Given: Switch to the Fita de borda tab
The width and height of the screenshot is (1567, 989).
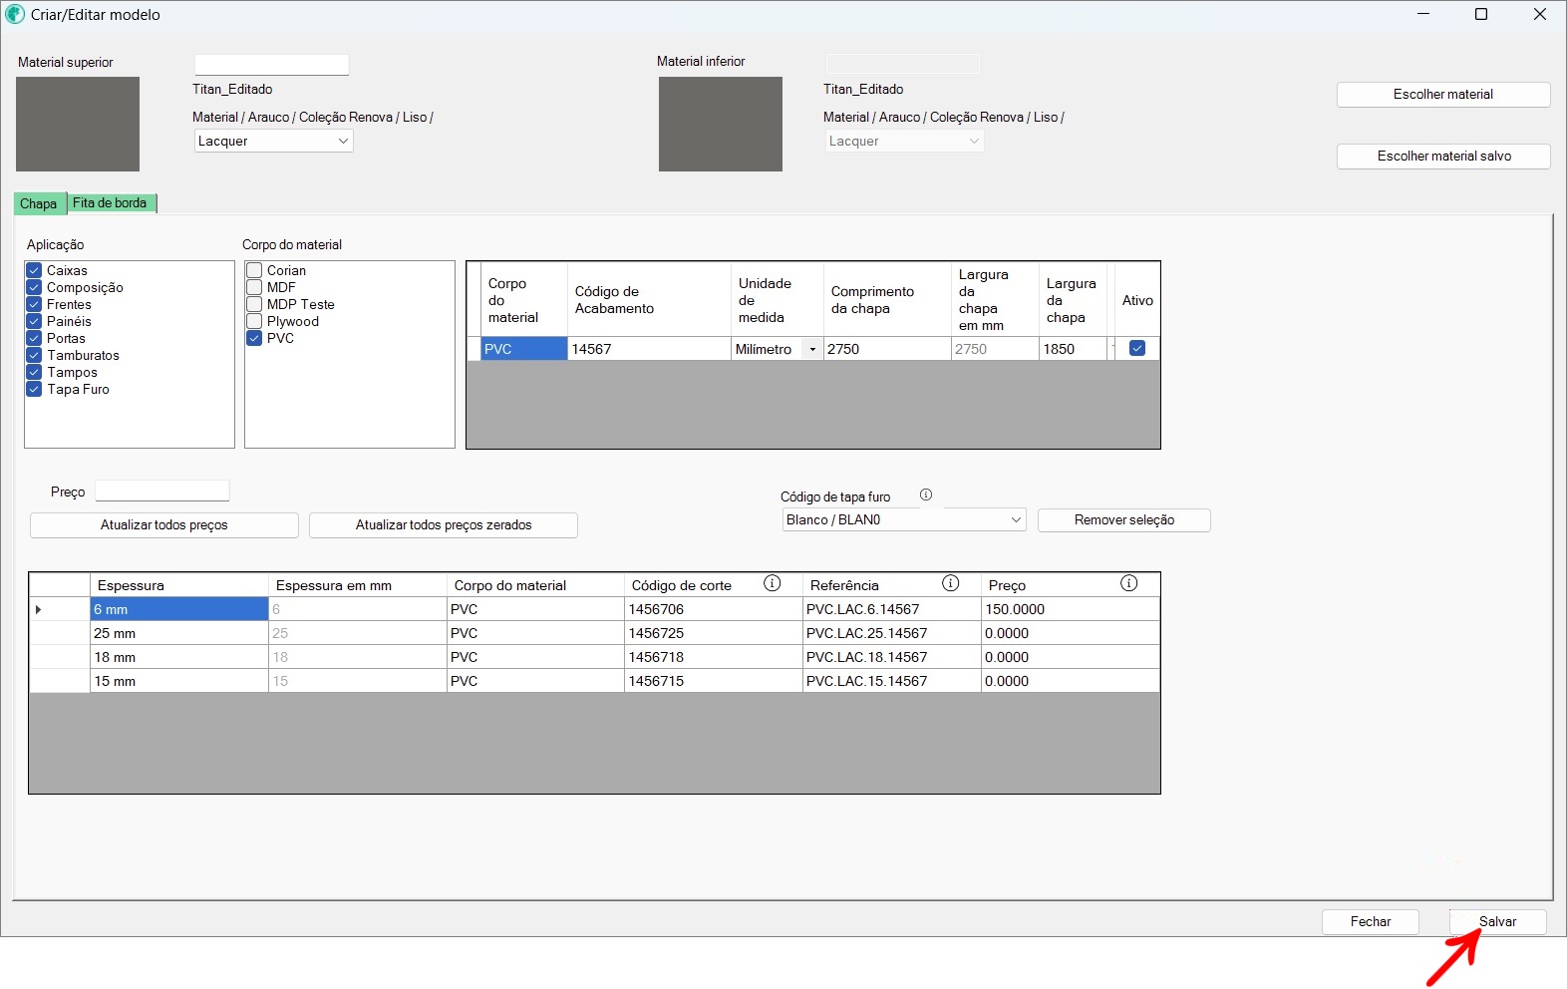Looking at the screenshot, I should (x=110, y=203).
